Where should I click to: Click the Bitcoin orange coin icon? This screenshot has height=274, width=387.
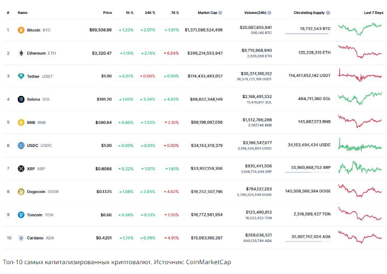point(21,30)
